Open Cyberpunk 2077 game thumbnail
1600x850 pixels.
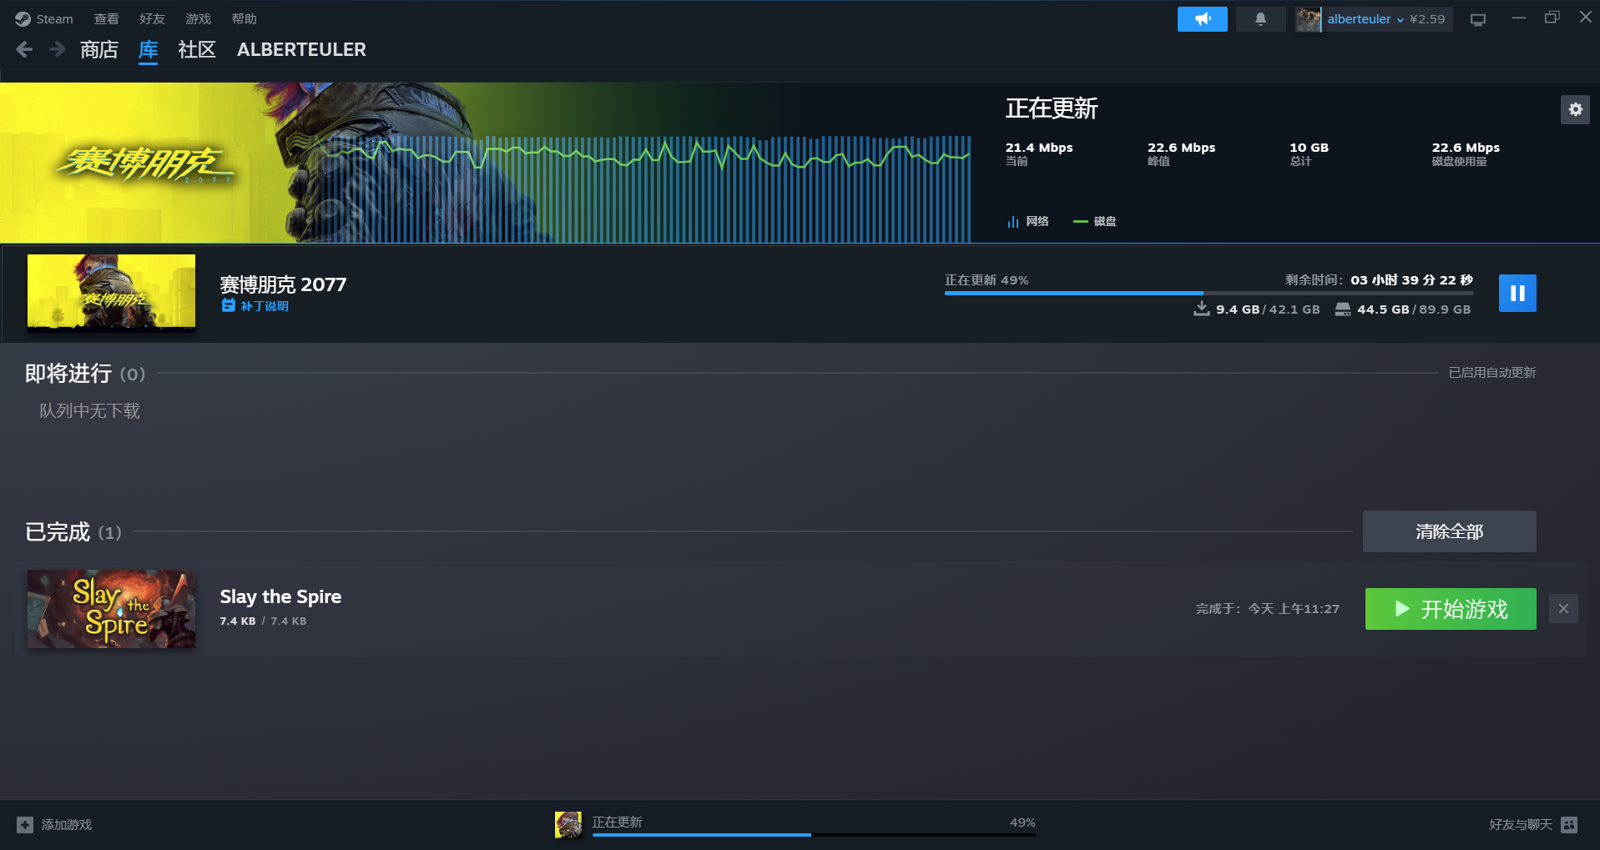click(111, 293)
